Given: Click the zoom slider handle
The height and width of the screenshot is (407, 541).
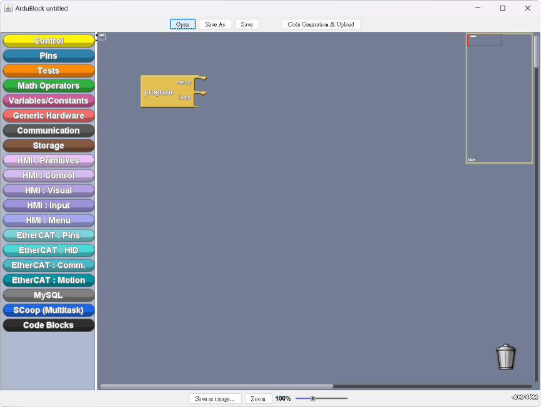Looking at the screenshot, I should (x=313, y=398).
